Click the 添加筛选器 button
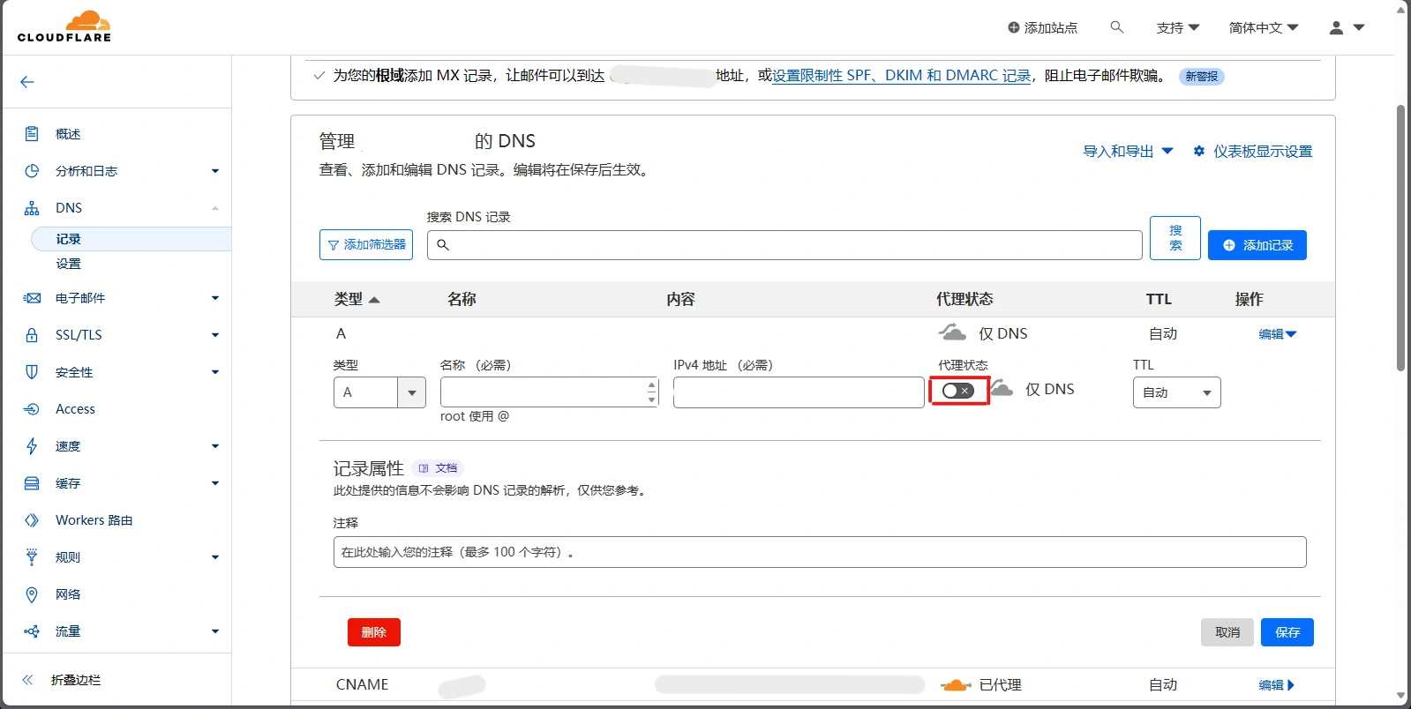This screenshot has width=1411, height=709. 366,245
